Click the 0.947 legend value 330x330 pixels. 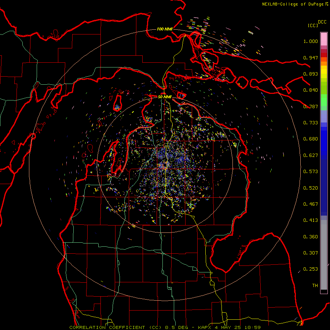click(x=311, y=58)
